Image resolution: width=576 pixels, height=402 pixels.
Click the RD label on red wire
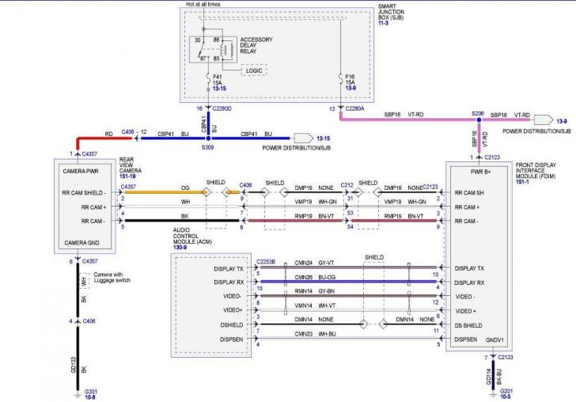(x=108, y=134)
